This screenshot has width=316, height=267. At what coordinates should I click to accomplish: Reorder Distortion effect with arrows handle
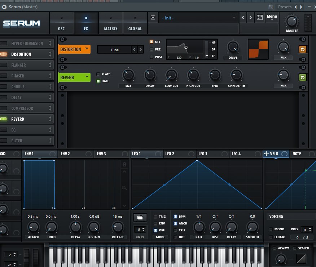point(50,54)
